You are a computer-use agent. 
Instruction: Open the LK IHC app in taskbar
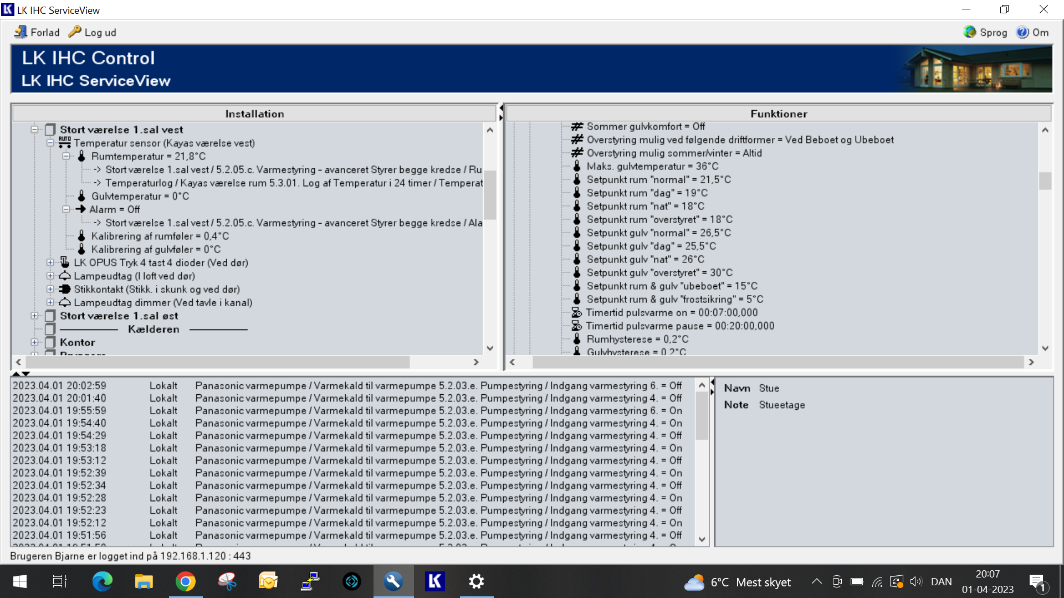434,581
